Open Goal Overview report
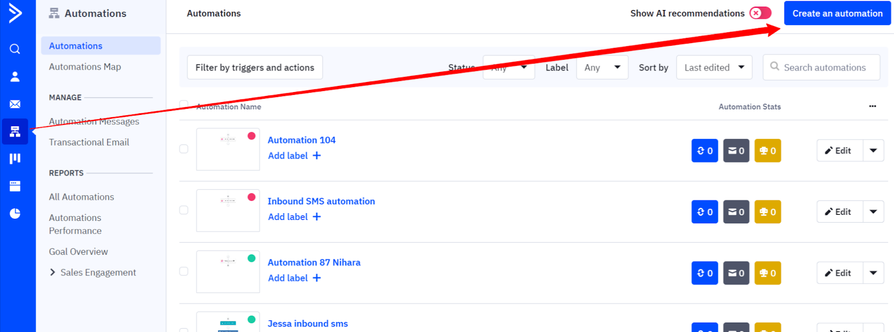Viewport: 894px width, 332px height. pos(78,252)
